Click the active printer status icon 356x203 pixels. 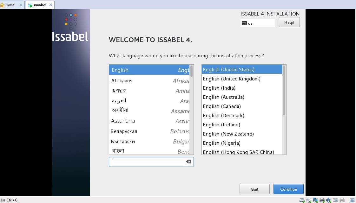(322, 200)
